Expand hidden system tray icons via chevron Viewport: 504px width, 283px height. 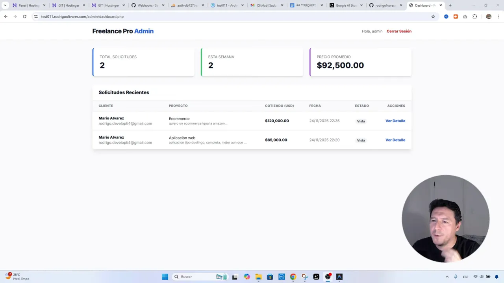(x=447, y=277)
